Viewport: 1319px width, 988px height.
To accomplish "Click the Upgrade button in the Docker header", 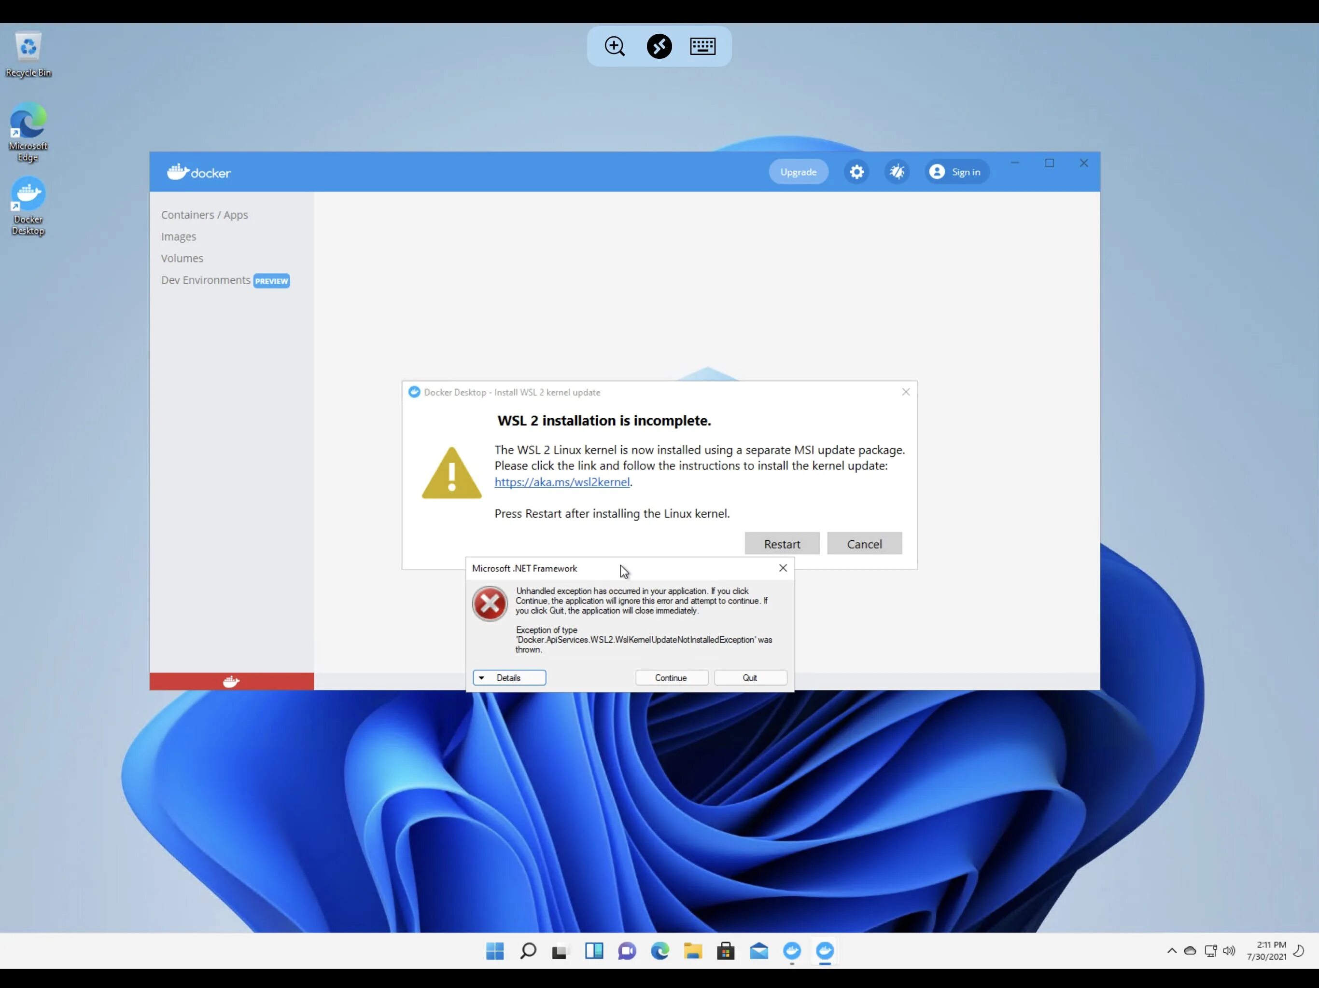I will [798, 172].
